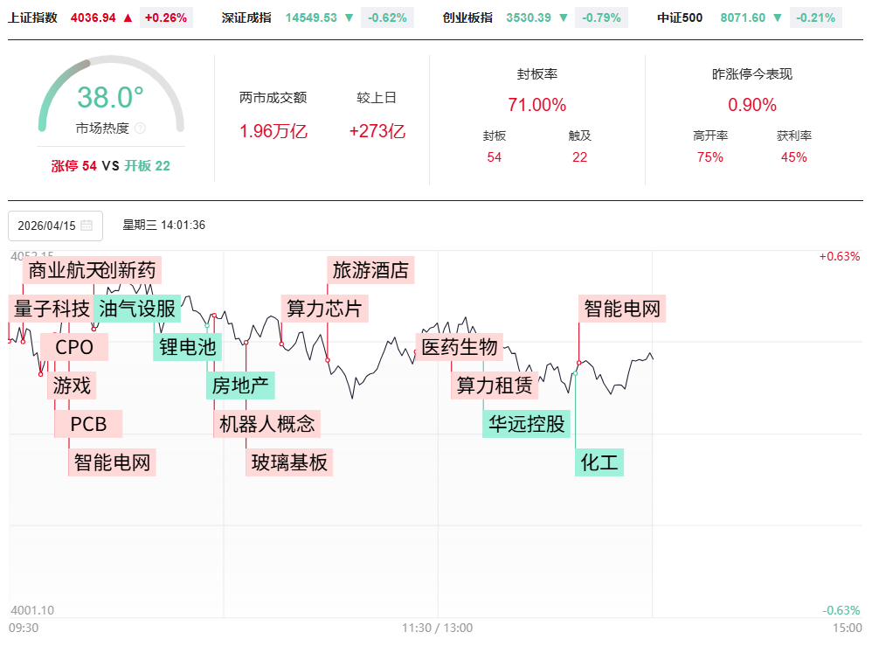The width and height of the screenshot is (872, 646).
Task: Click the green 锂电池 sector marker
Action: pyautogui.click(x=187, y=346)
